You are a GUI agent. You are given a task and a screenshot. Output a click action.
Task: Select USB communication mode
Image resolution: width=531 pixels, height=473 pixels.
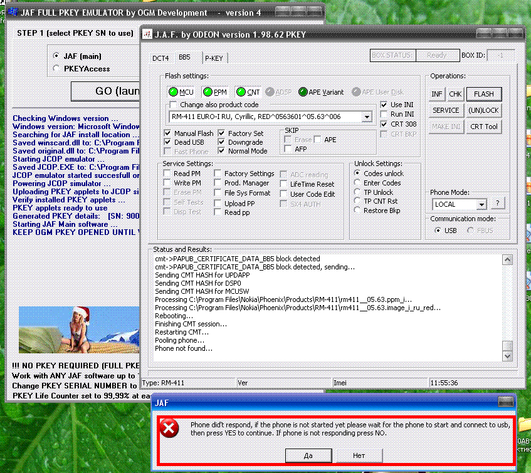pyautogui.click(x=438, y=231)
